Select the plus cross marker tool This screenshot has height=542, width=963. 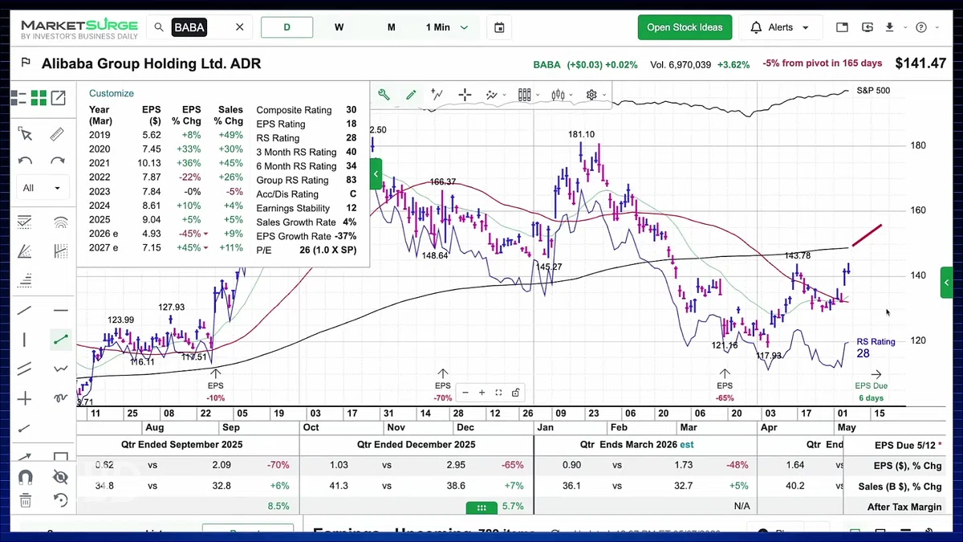(x=25, y=398)
